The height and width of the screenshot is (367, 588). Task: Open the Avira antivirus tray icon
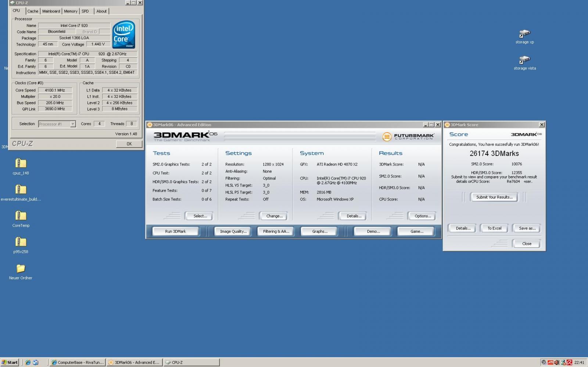[x=569, y=362]
